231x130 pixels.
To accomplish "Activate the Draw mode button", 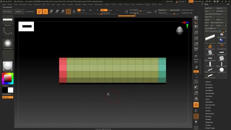I will pyautogui.click(x=45, y=12).
